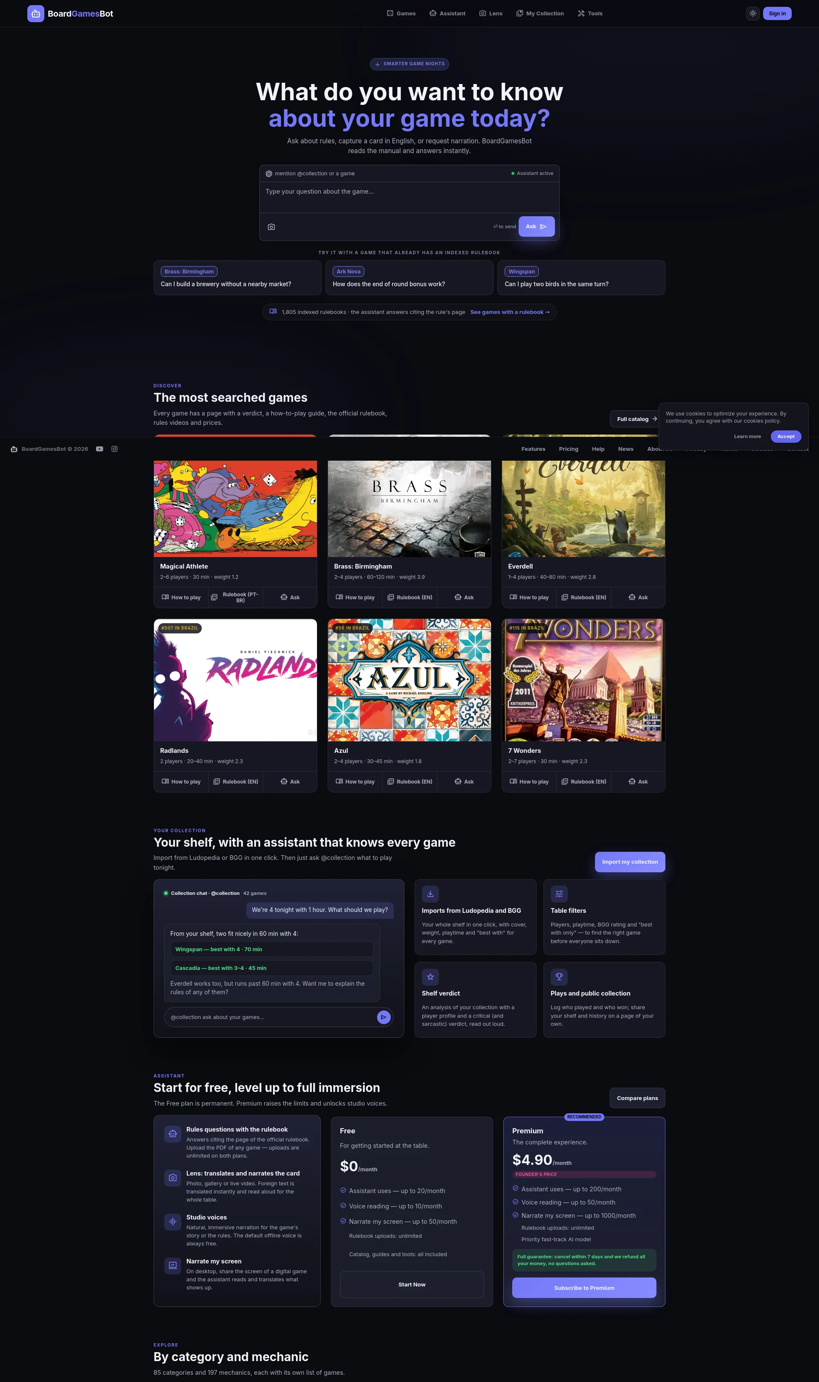819x1382 pixels.
Task: Open the Tools nav item
Action: (x=590, y=14)
